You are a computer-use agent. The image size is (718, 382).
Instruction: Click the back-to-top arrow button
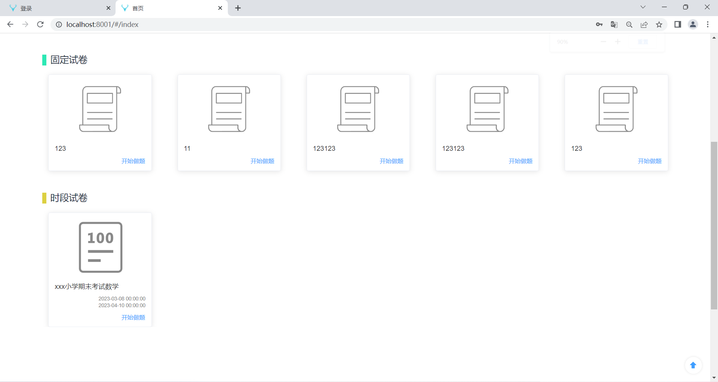[x=693, y=365]
